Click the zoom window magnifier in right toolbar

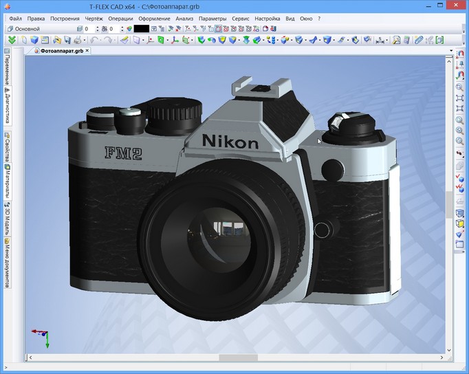(x=460, y=87)
